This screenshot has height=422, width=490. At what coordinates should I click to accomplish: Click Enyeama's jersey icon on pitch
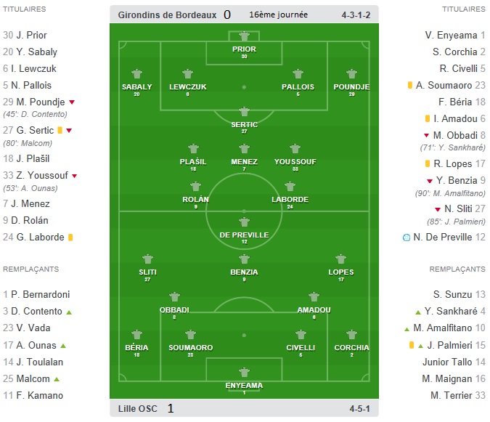pyautogui.click(x=244, y=373)
